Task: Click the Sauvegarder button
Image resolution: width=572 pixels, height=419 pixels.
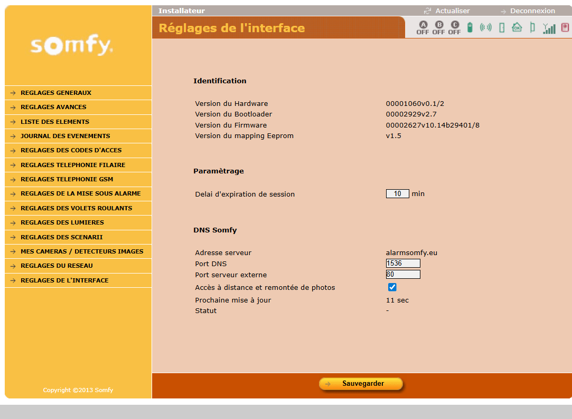Action: [x=361, y=384]
